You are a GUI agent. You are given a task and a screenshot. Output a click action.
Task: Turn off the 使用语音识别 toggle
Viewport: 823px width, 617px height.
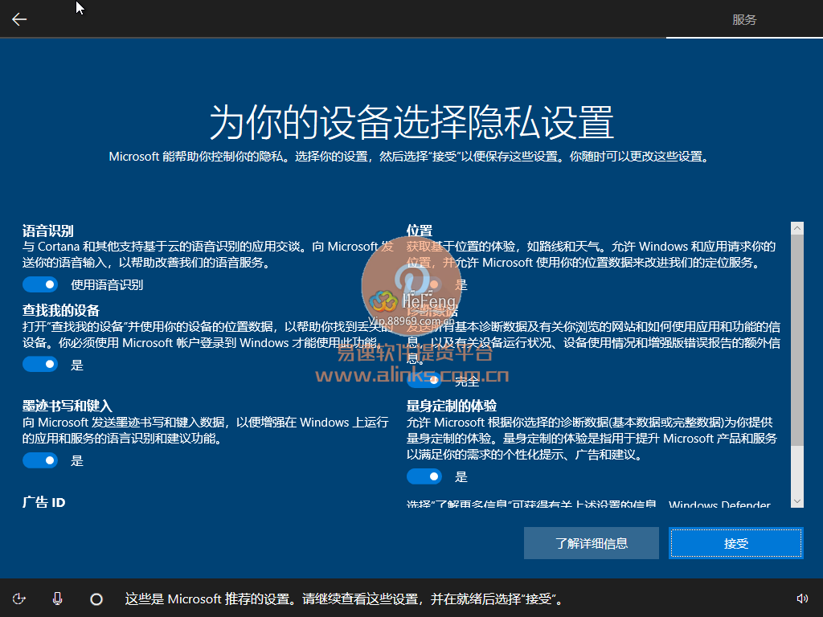pyautogui.click(x=40, y=284)
